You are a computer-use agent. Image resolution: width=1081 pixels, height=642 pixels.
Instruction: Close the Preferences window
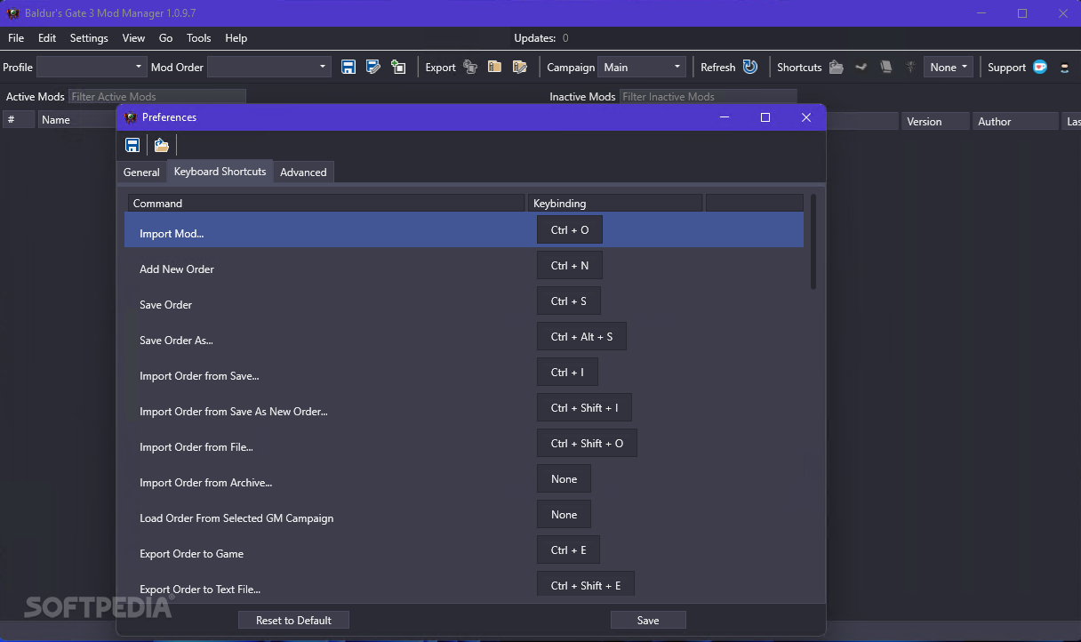806,117
